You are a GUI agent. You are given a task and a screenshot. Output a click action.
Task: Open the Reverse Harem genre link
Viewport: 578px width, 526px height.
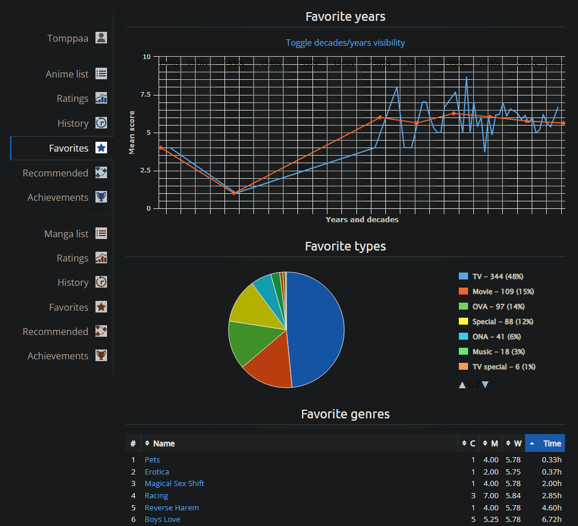(x=172, y=507)
